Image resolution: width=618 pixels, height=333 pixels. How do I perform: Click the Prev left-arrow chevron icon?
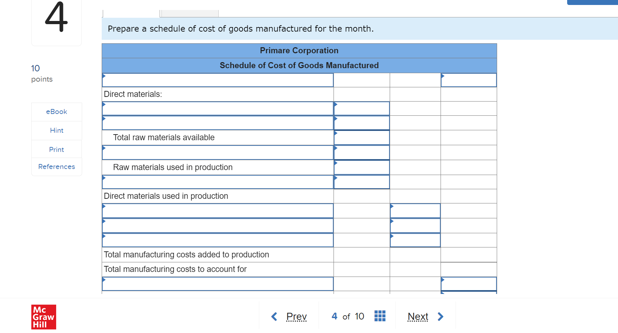click(x=274, y=316)
